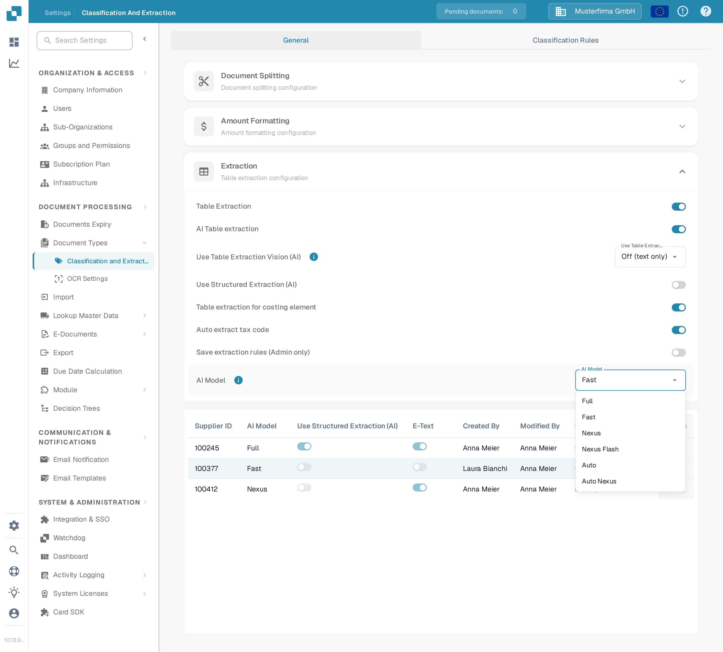723x652 pixels.
Task: Click info icon beside Use Table Extraction Vision
Action: pos(314,257)
